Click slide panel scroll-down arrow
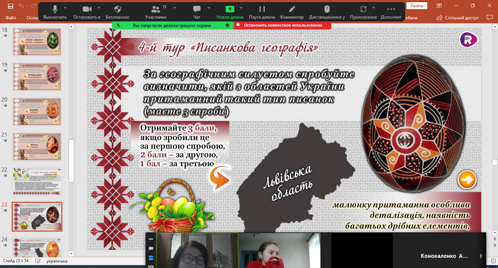 (71, 253)
